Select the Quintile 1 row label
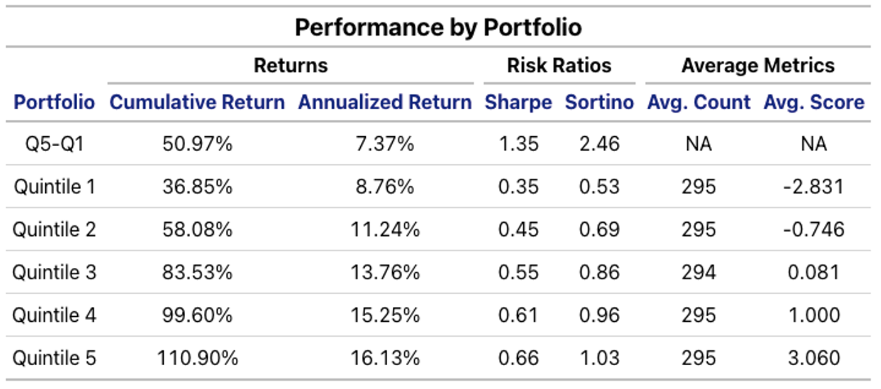 pos(55,187)
